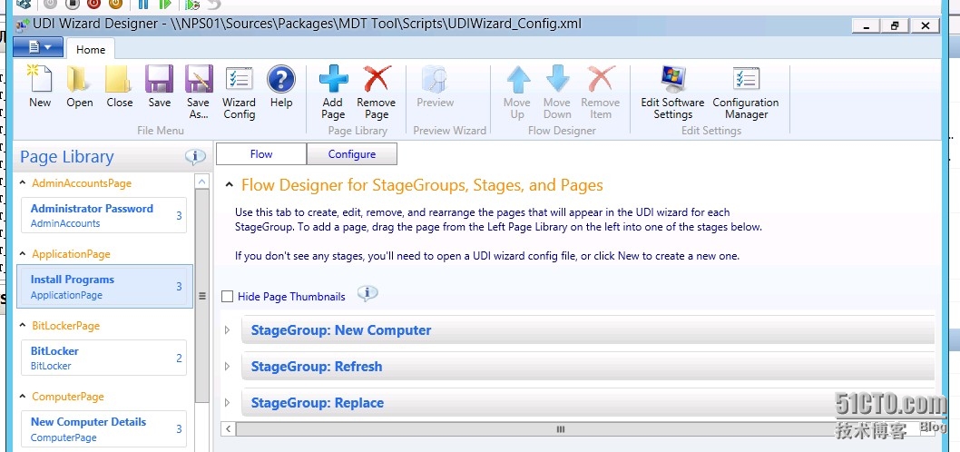Save the wizard config file
Image resolution: width=960 pixels, height=452 pixels.
tap(159, 87)
